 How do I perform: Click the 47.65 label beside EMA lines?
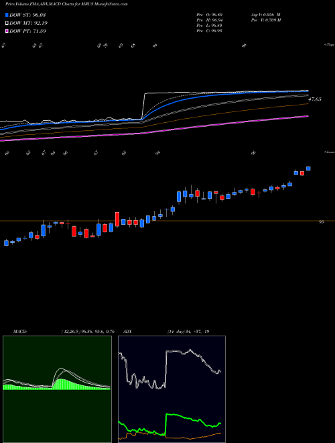click(315, 99)
